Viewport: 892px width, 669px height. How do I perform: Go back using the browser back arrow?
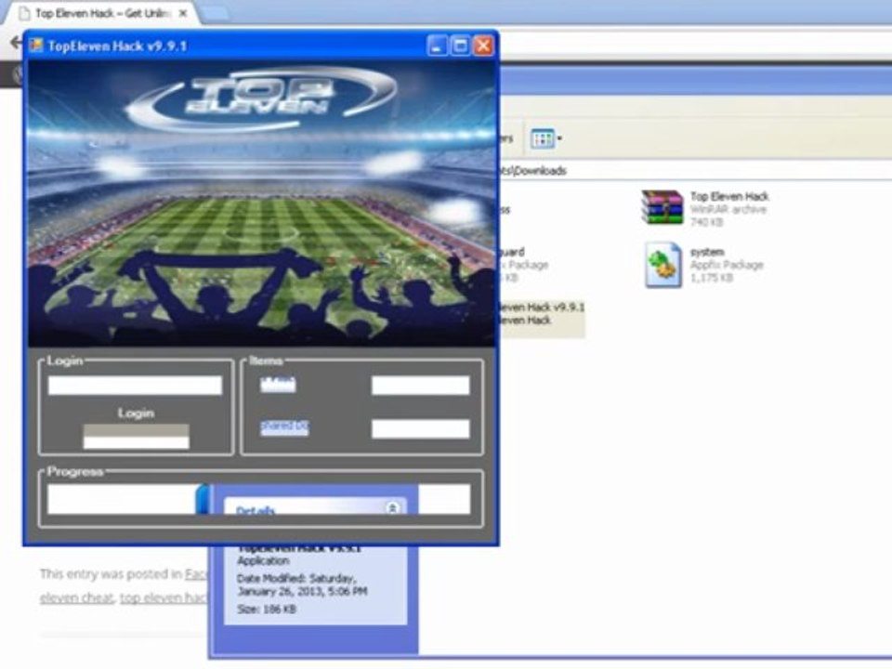tap(16, 42)
